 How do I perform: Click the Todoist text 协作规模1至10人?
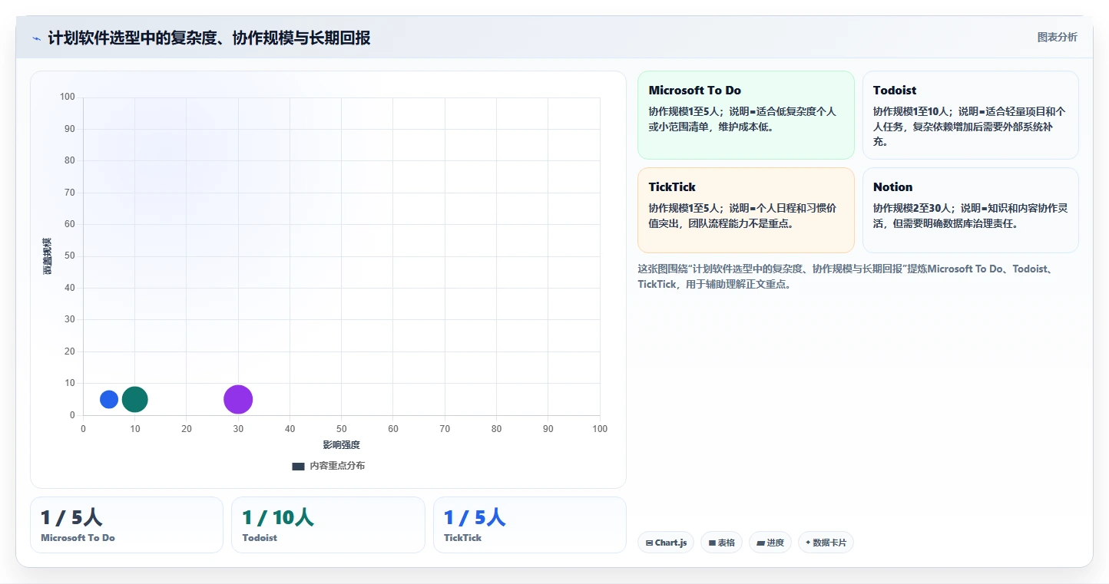(911, 111)
